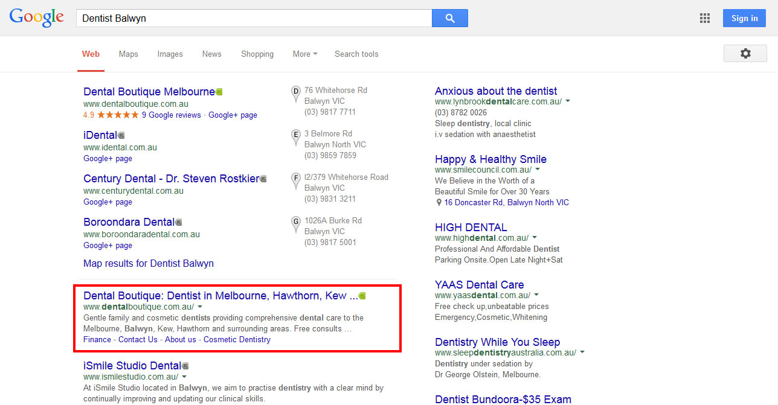
Task: Open dropdown beside www.yaasdental.com.au/
Action: tap(536, 295)
